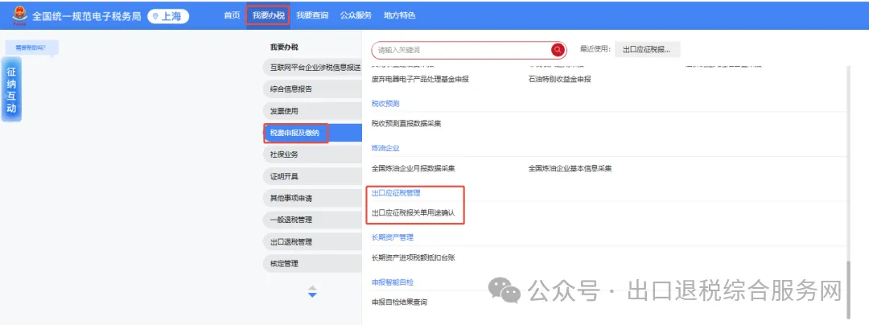Click the 出口应征税管理 section heading
The height and width of the screenshot is (325, 869).
point(396,193)
